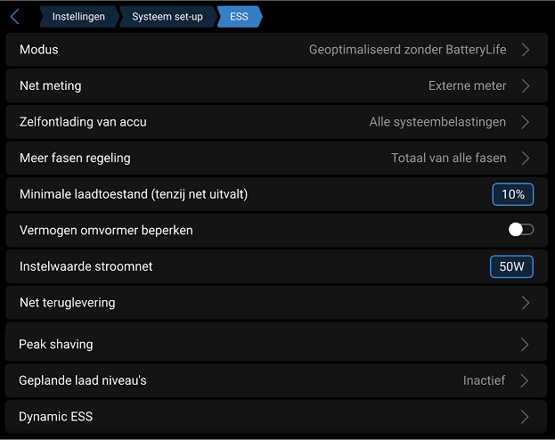Expand Zelfontlading van accu chevron

[x=526, y=122]
